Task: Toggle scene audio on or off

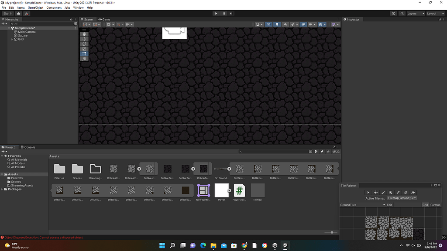Action: 285,24
